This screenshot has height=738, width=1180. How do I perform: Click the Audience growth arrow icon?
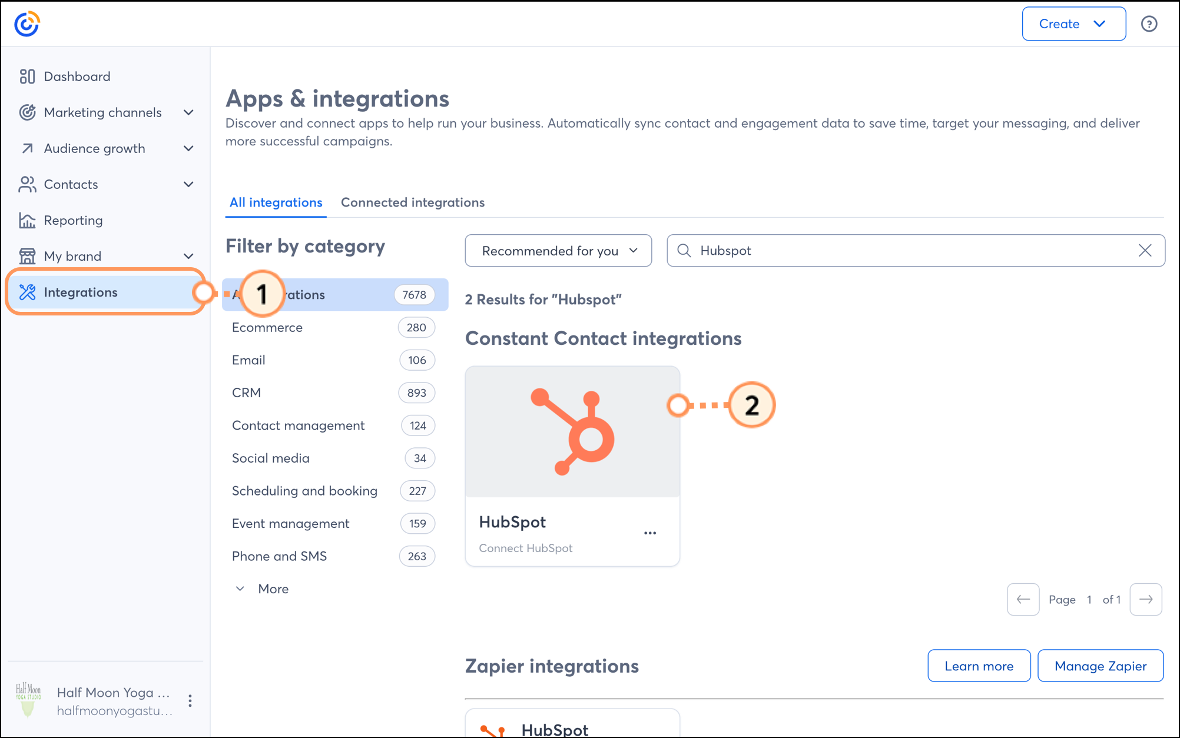coord(27,148)
